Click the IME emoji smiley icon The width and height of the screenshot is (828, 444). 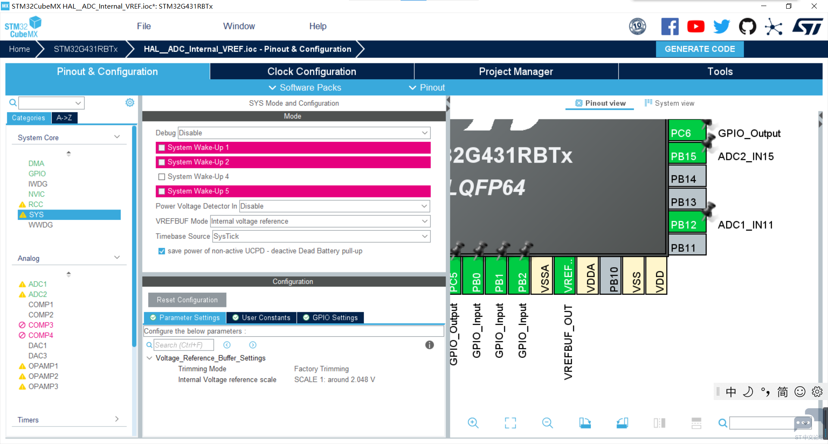click(800, 391)
